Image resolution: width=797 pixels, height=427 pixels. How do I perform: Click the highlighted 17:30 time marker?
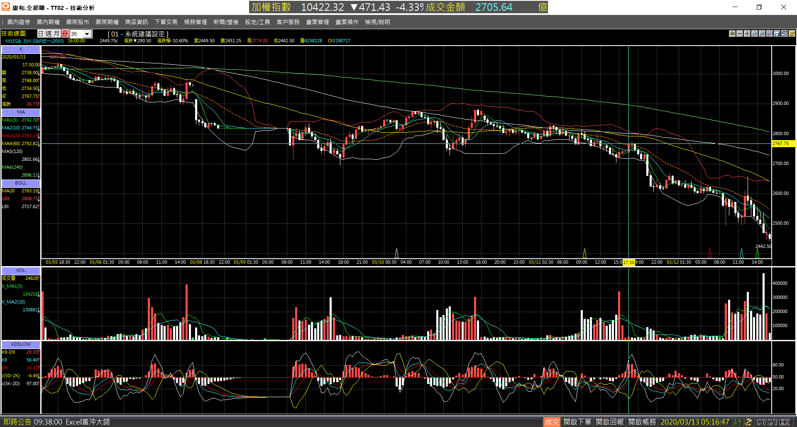click(628, 262)
